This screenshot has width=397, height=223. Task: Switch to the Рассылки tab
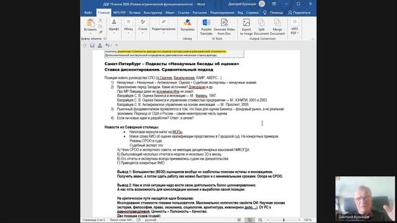click(x=200, y=12)
